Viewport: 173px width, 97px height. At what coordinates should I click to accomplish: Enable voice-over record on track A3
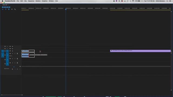pos(17,63)
